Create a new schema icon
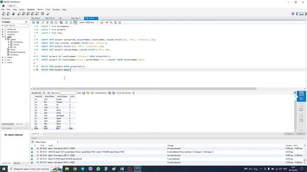Screen dimensions: 307x172 point(19,14)
